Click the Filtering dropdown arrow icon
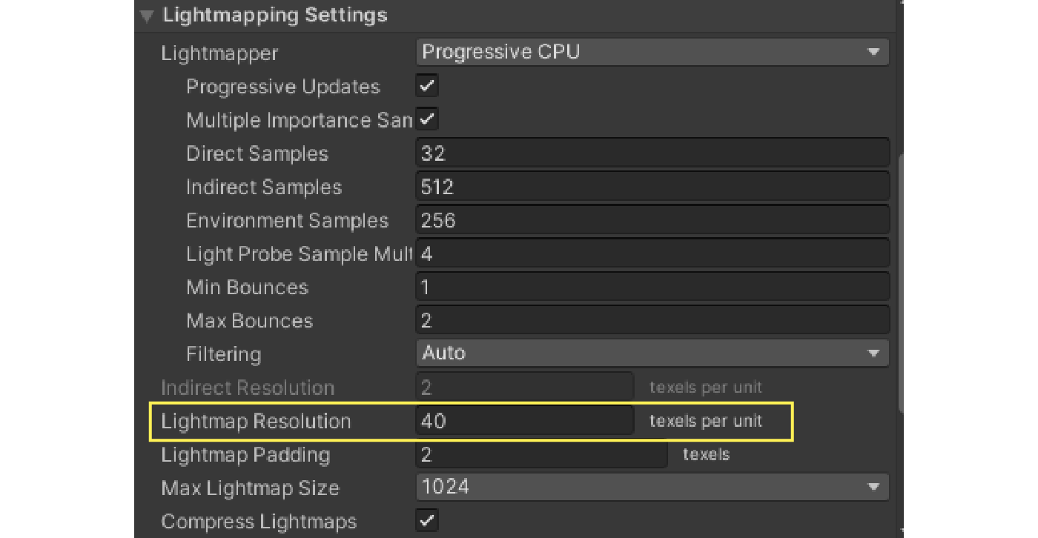 coord(875,353)
